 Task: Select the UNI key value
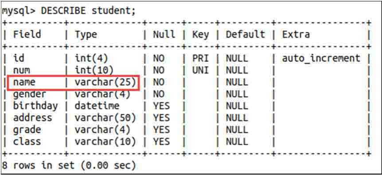pyautogui.click(x=200, y=70)
